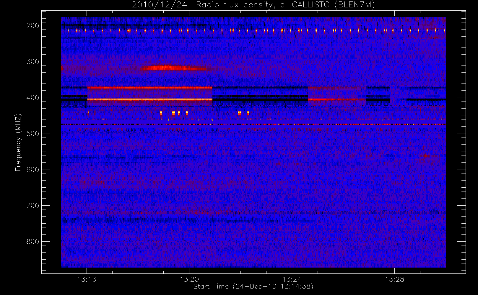Click the 13:16 time tick label
Screen dimensions: 478x295
tap(87, 279)
